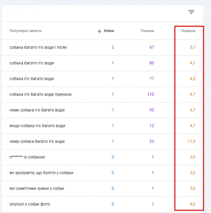This screenshot has width=211, height=213.
Task: Click the 110 impressions value
Action: (151, 94)
